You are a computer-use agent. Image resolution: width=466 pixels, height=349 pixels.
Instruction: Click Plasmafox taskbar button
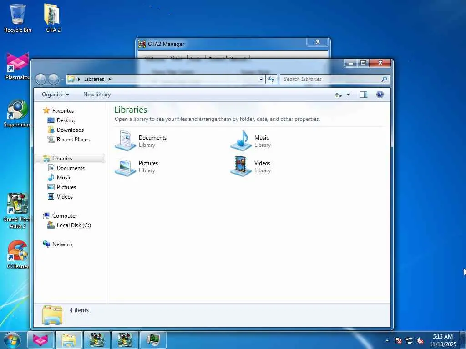click(x=41, y=340)
